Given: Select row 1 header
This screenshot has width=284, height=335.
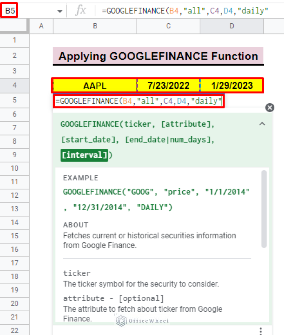Looking at the screenshot, I should tap(14, 40).
